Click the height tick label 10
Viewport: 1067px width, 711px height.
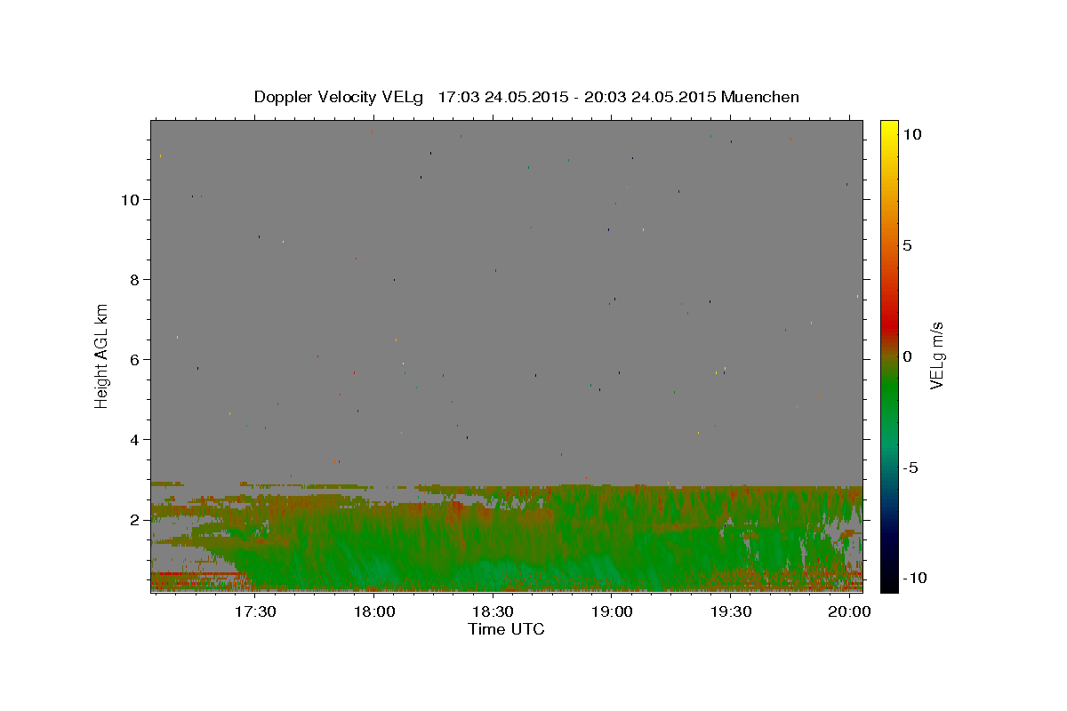[131, 199]
